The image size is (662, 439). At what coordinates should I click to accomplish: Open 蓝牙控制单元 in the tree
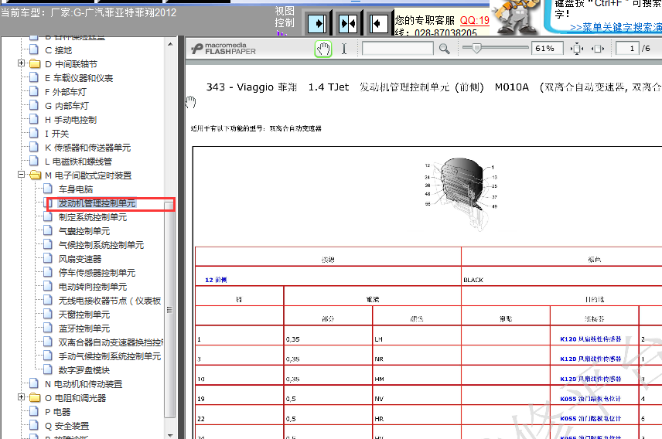84,328
